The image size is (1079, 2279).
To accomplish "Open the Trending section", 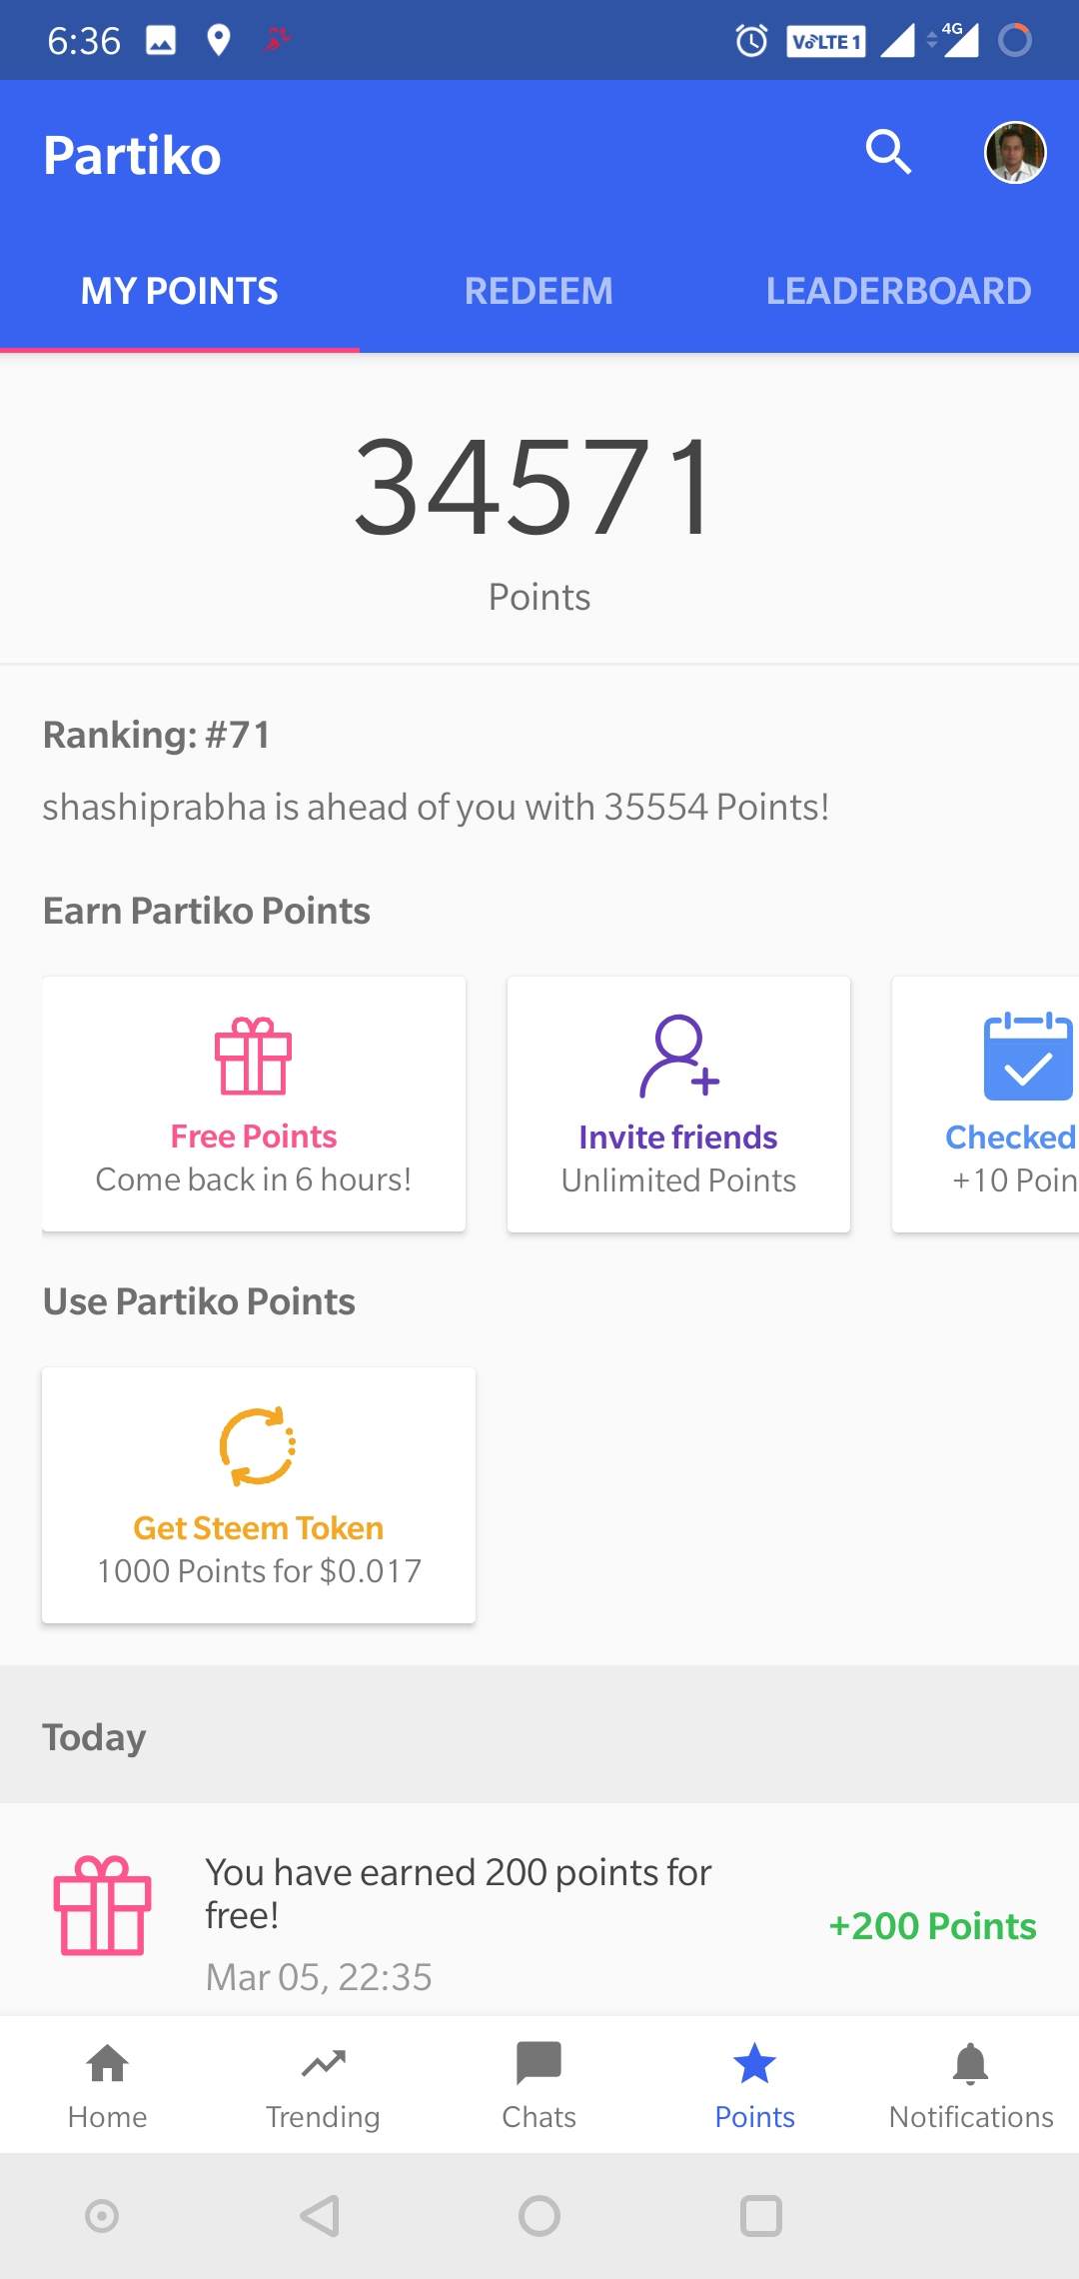I will point(323,2085).
